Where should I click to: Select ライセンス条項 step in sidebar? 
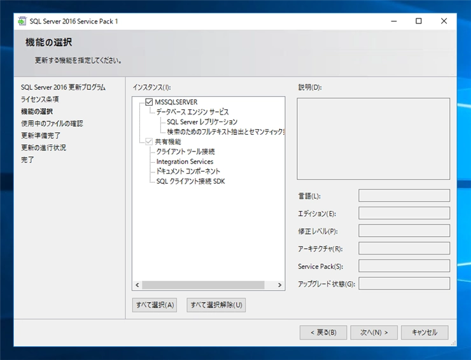(39, 99)
